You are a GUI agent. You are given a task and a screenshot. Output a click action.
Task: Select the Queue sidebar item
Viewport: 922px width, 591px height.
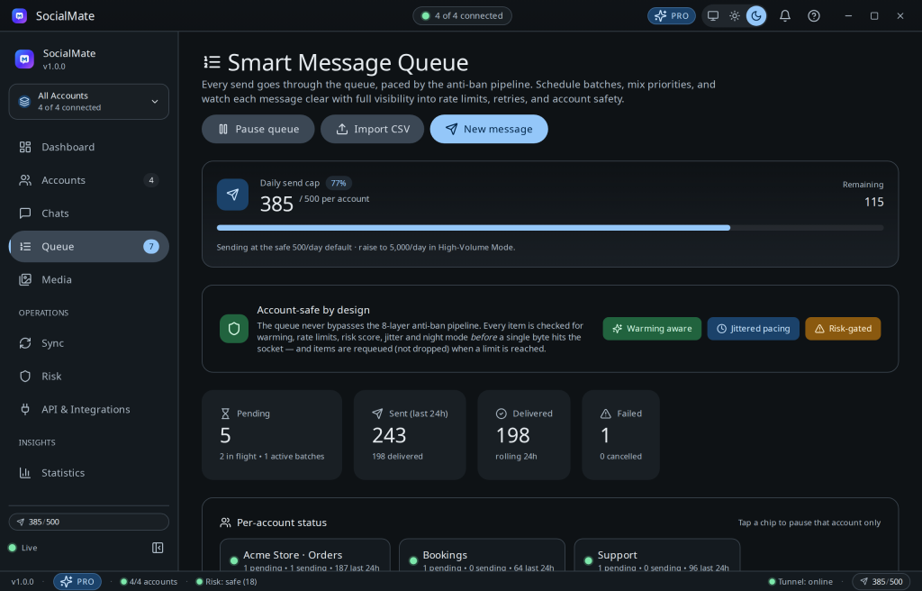pyautogui.click(x=89, y=247)
